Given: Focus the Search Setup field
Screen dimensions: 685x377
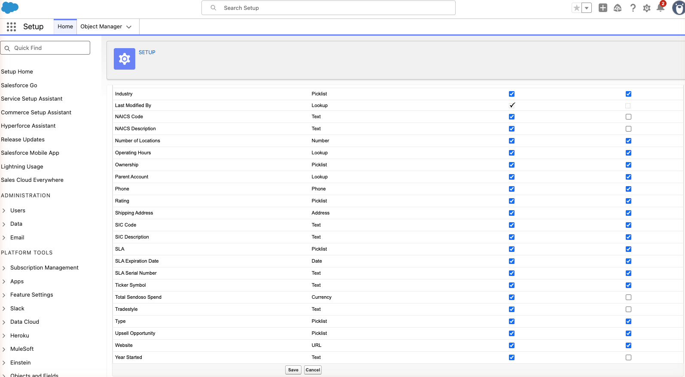Looking at the screenshot, I should (329, 8).
